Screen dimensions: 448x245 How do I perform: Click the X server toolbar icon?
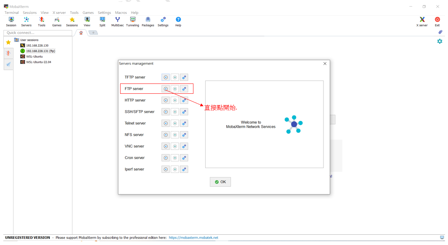[x=422, y=22]
